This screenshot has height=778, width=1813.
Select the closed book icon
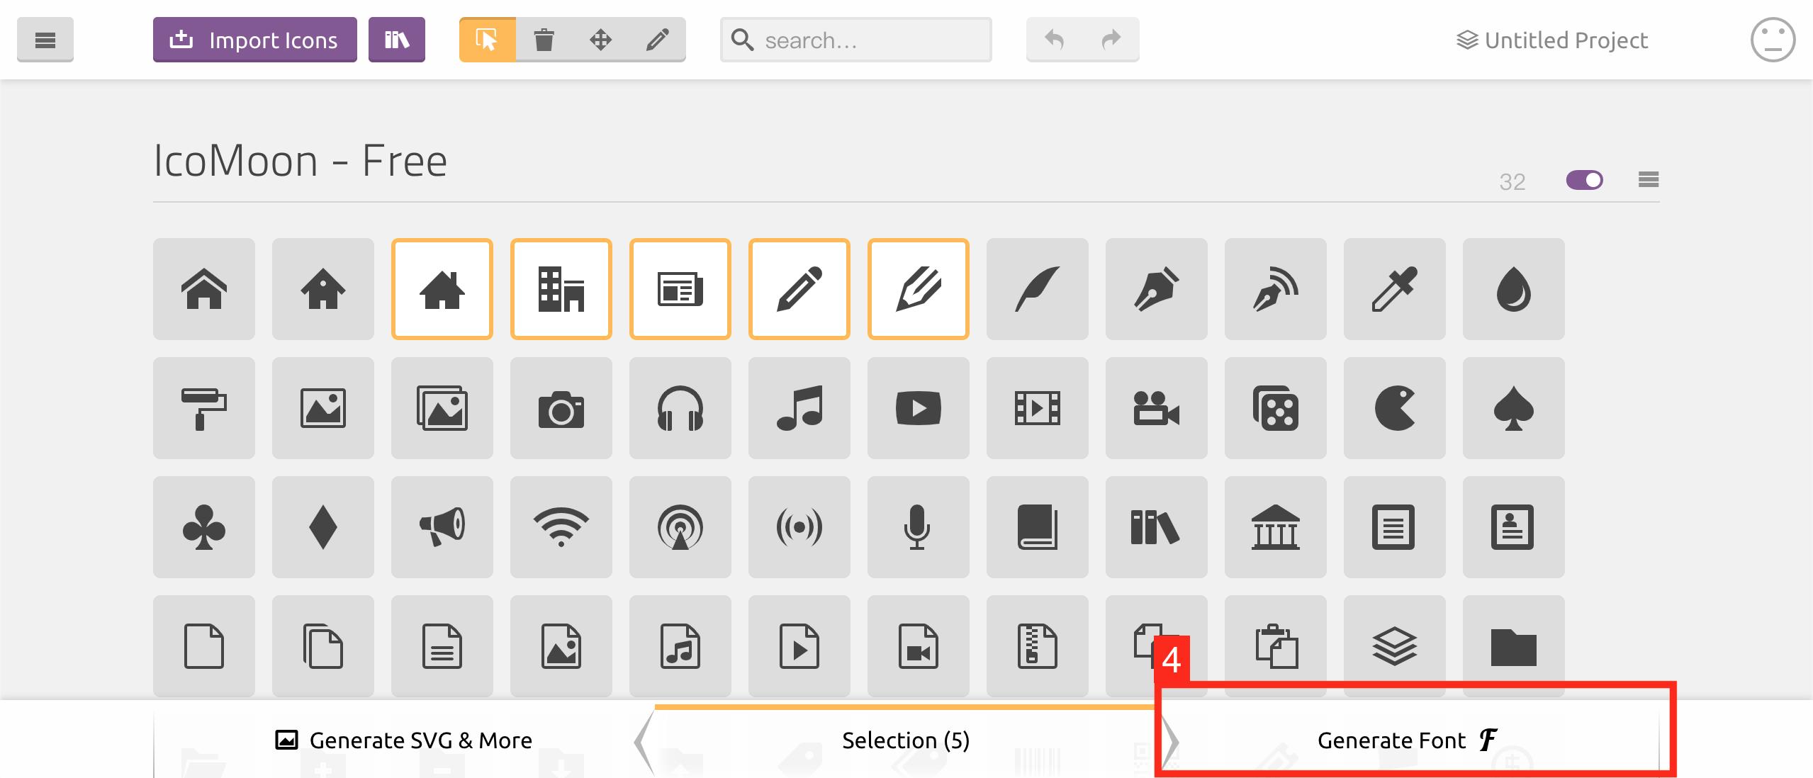(x=1038, y=527)
